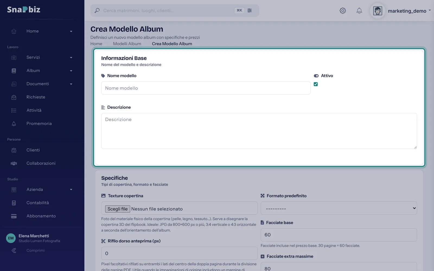
Task: Click the Attività list icon
Action: [14, 110]
